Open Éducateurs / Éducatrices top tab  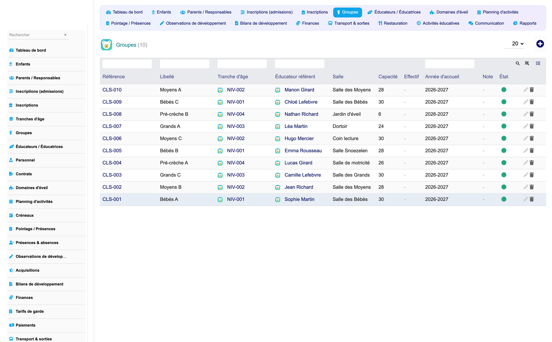click(394, 12)
